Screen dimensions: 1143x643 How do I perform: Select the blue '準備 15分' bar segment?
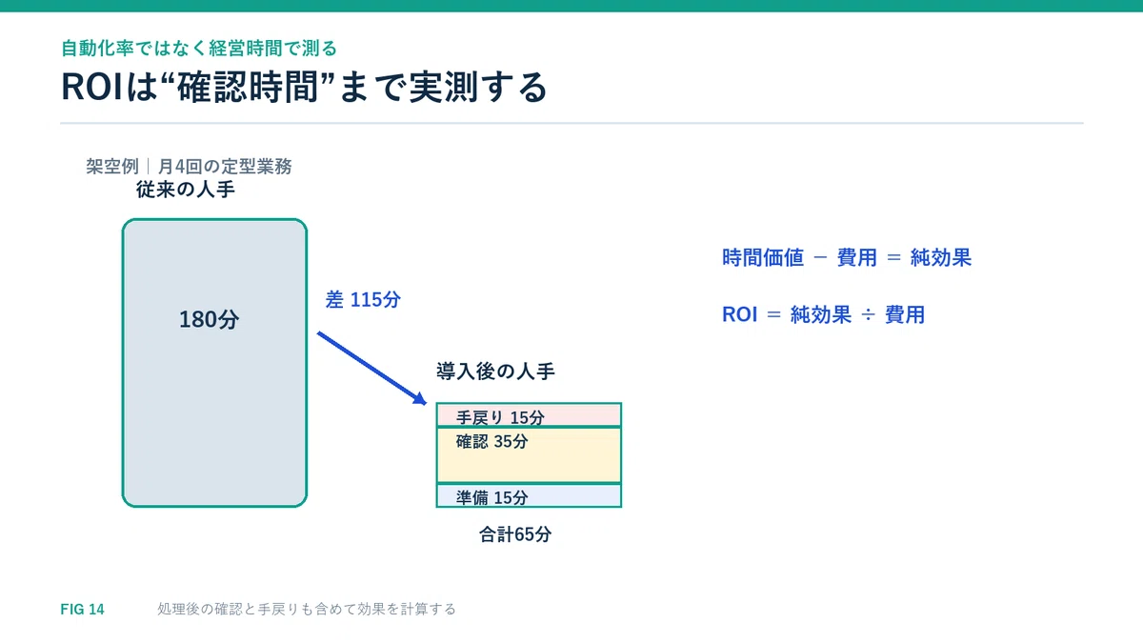coord(529,495)
